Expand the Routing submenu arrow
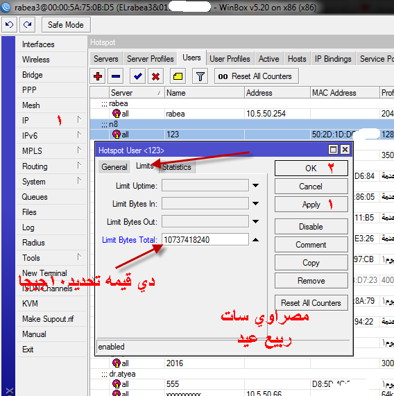 (79, 166)
